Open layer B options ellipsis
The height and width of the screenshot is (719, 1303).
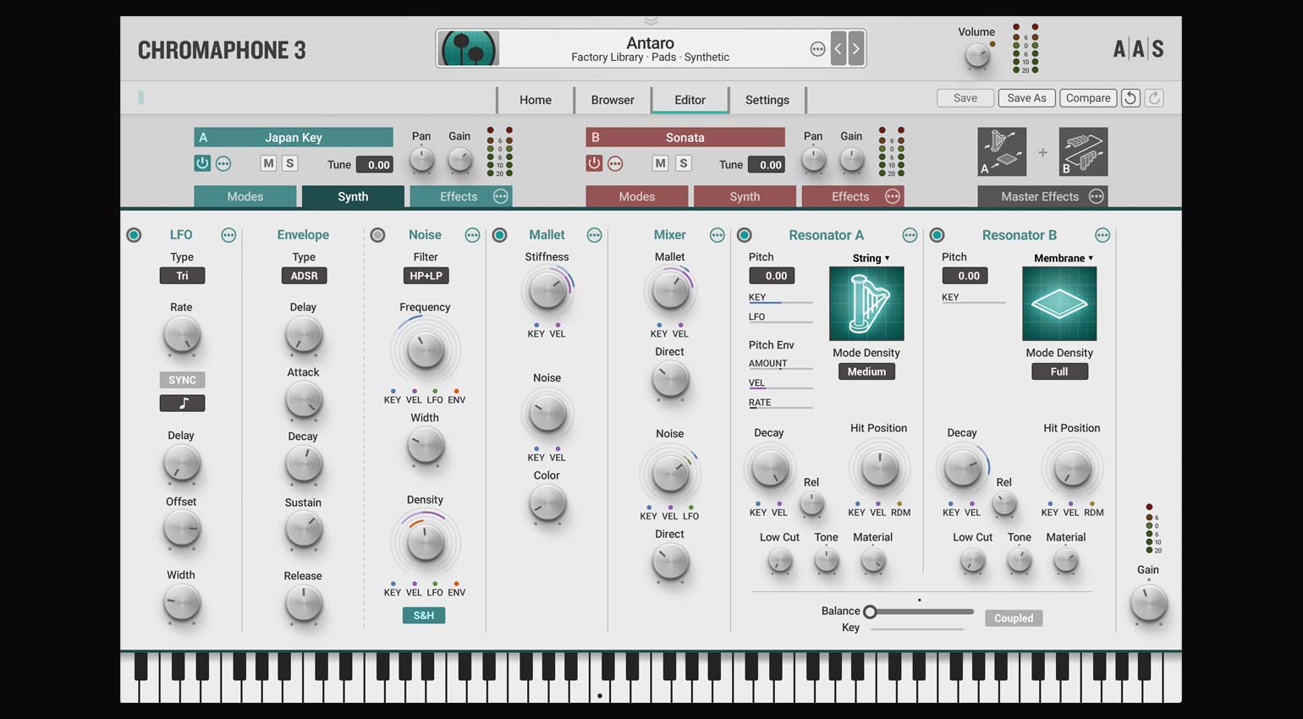pos(615,164)
